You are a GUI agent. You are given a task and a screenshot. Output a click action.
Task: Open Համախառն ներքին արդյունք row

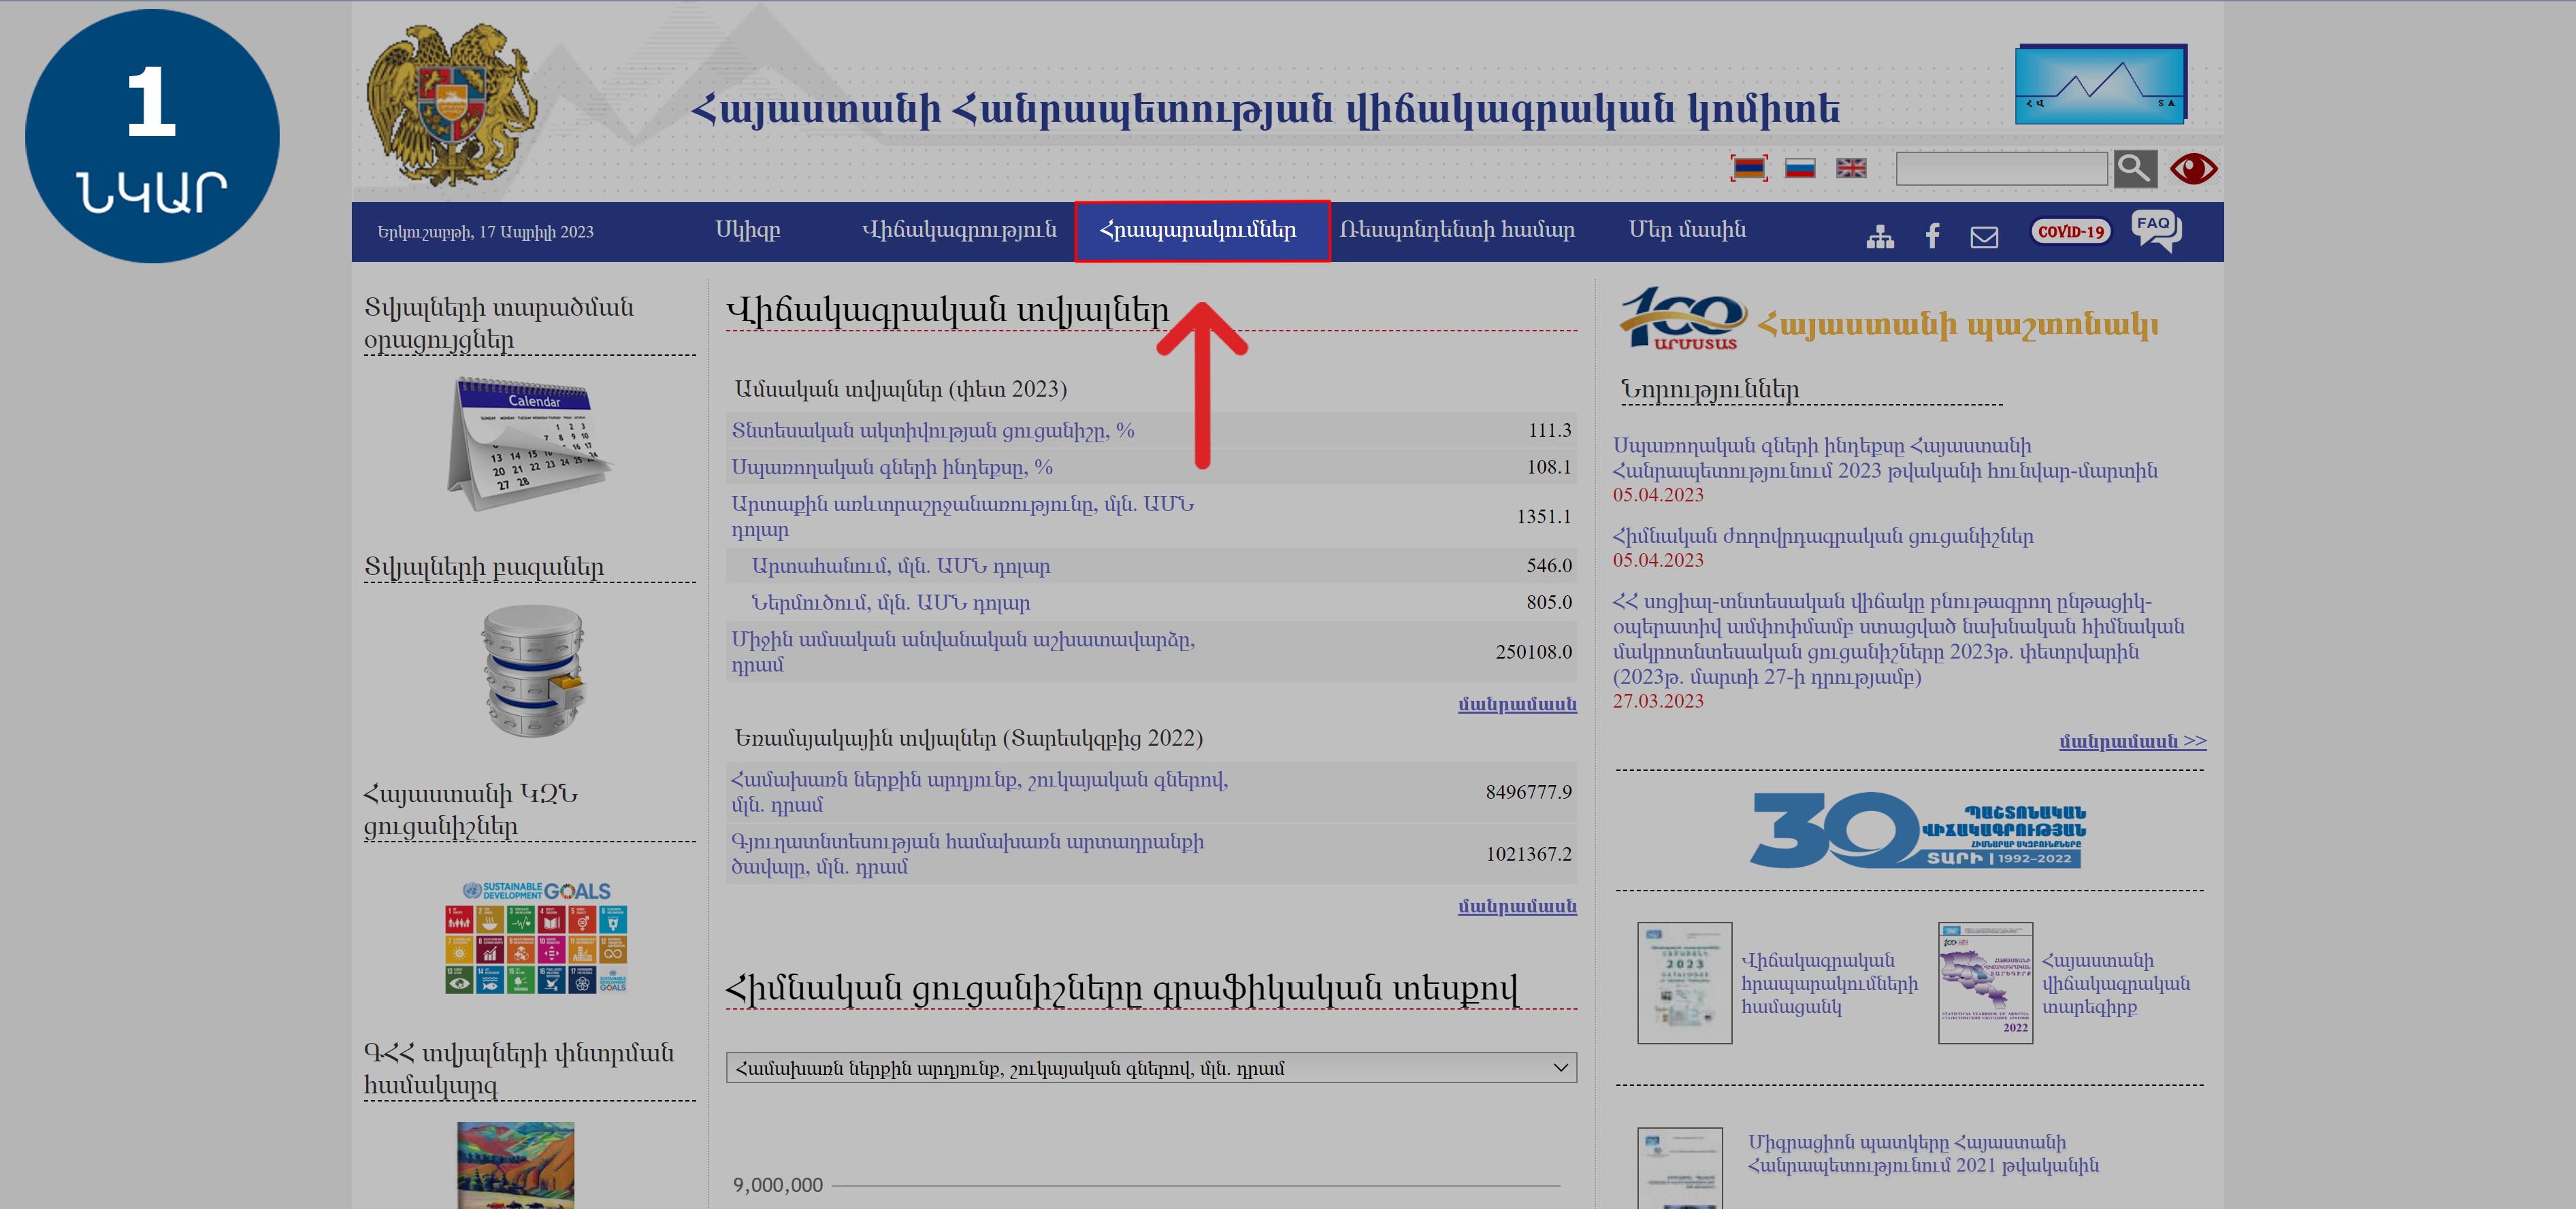(1151, 792)
